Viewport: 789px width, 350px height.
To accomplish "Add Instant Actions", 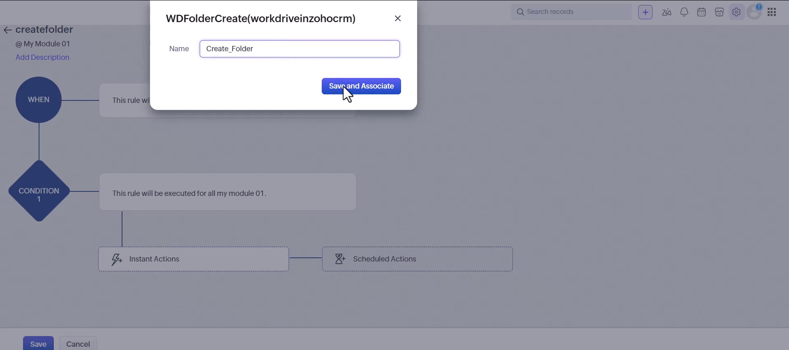I will pos(194,259).
